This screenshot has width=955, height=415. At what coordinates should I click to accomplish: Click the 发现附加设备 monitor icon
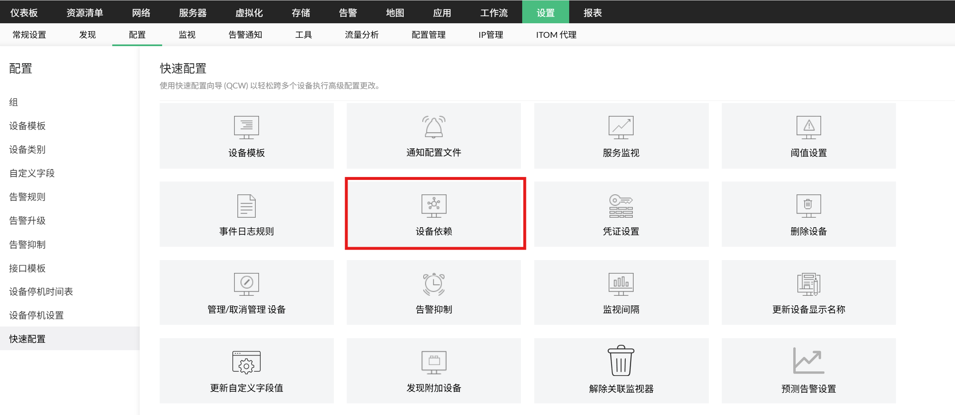(x=434, y=362)
